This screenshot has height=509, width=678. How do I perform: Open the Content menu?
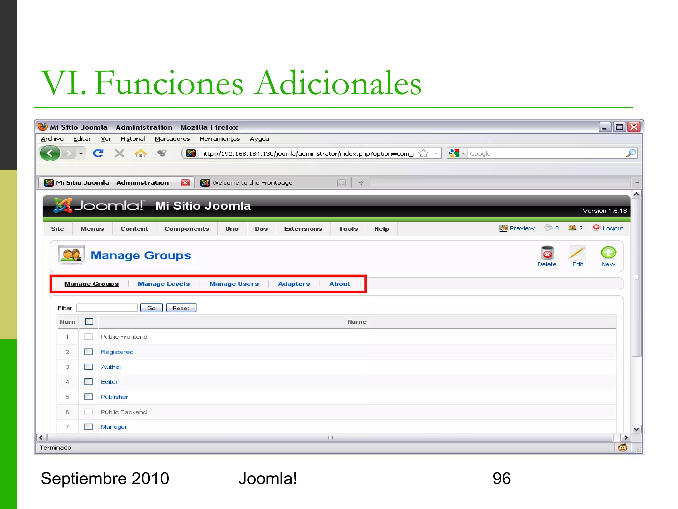coord(134,229)
